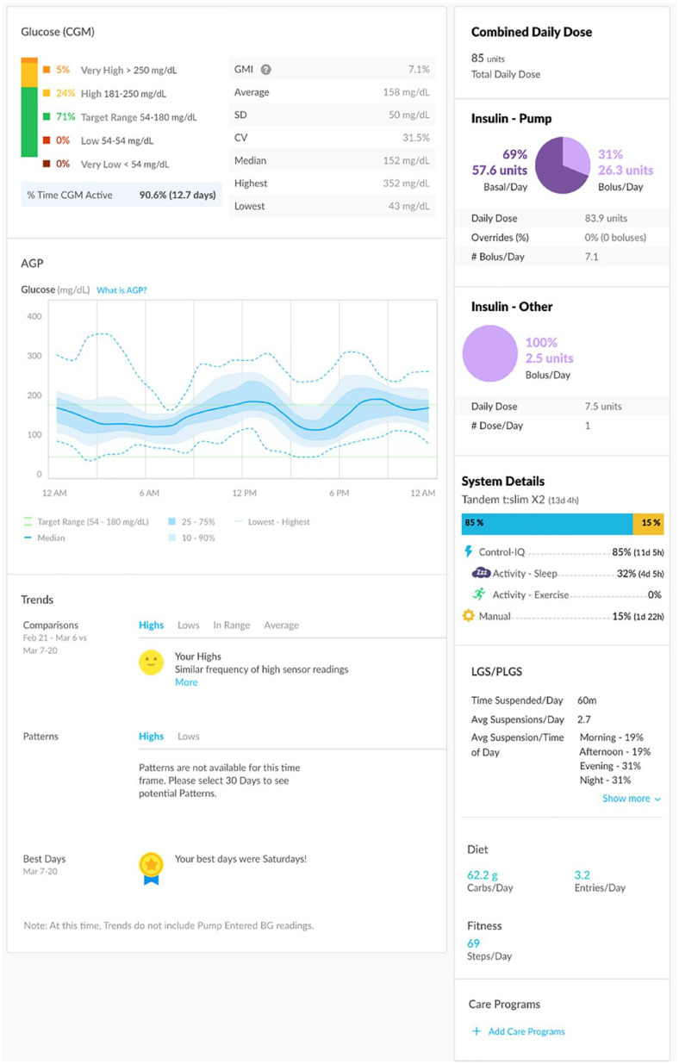Screen dimensions: 679x1064
Task: Switch Comparisons to the Lows tab
Action: point(190,625)
